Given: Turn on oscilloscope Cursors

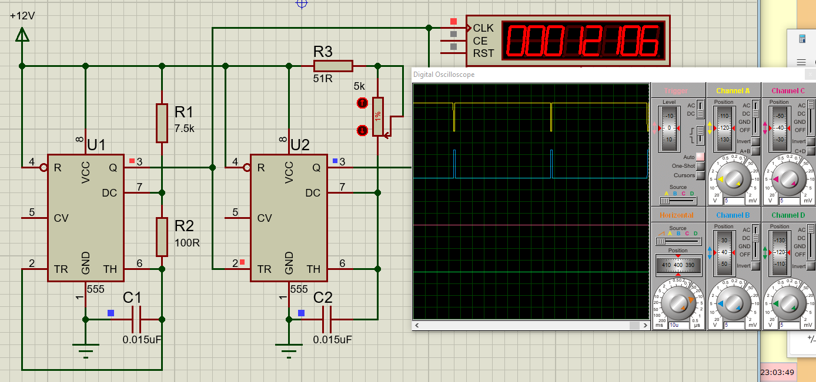Looking at the screenshot, I should click(x=700, y=175).
